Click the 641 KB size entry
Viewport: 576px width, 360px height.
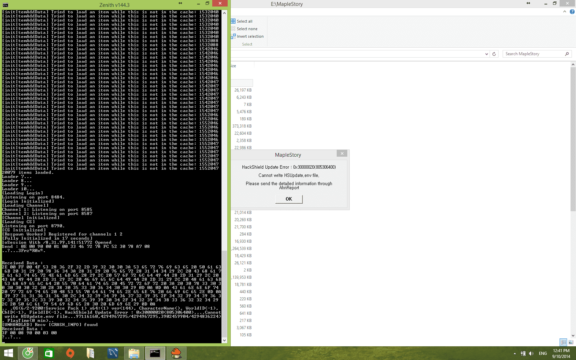pos(246,313)
